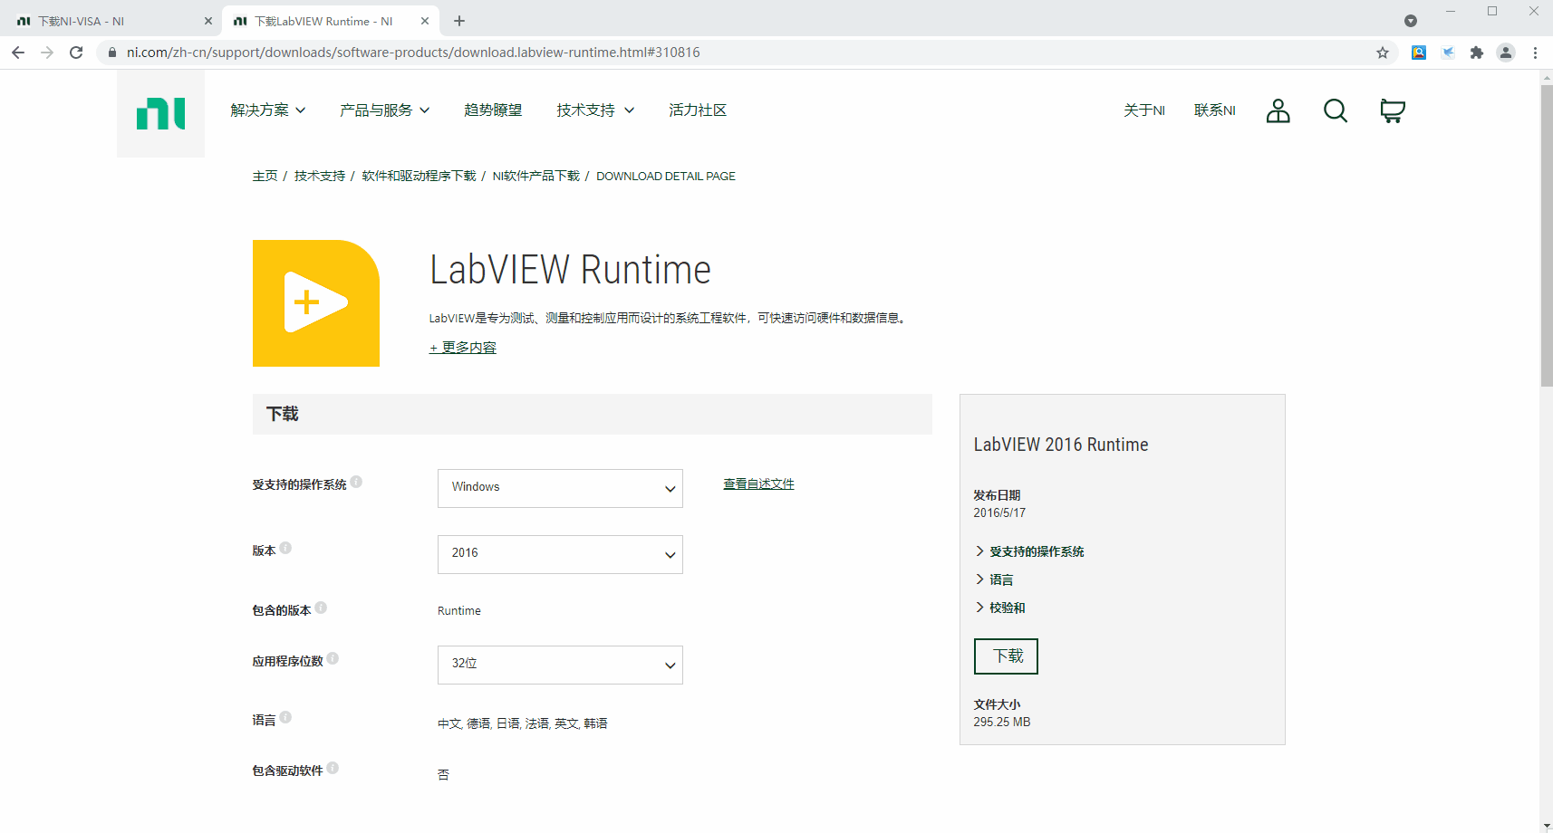Reload the page with refresh icon

[x=76, y=53]
